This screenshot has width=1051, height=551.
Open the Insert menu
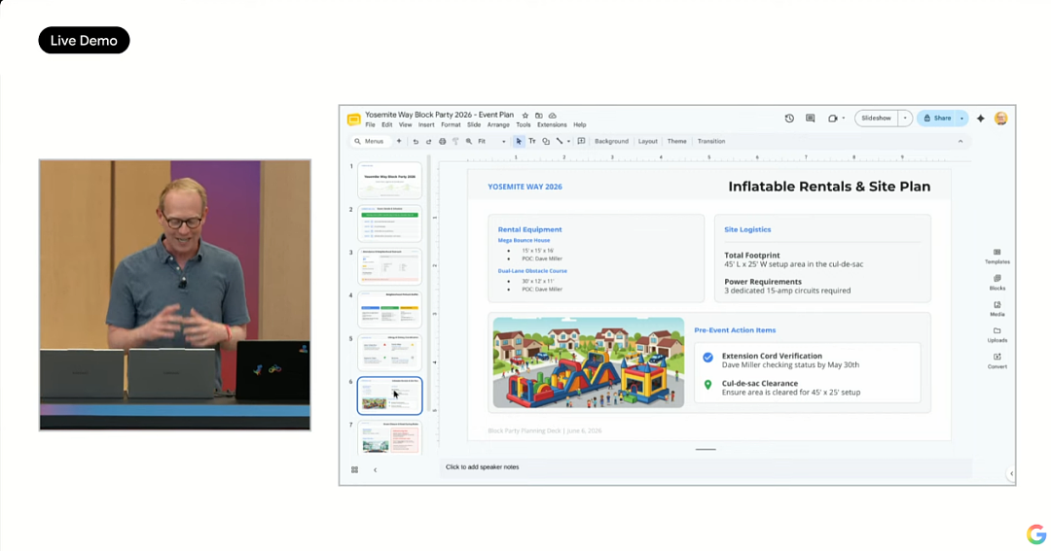pyautogui.click(x=426, y=125)
